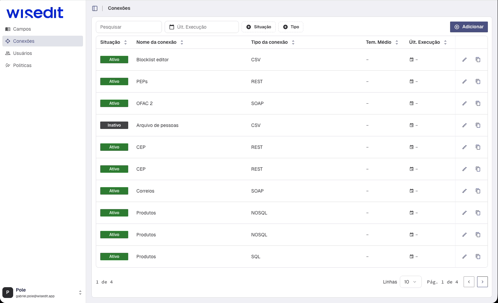Go to previous page arrow
Image resolution: width=498 pixels, height=303 pixels.
[x=469, y=282]
